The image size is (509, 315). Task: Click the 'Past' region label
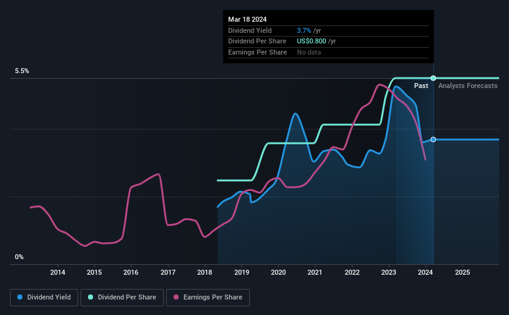tap(421, 86)
